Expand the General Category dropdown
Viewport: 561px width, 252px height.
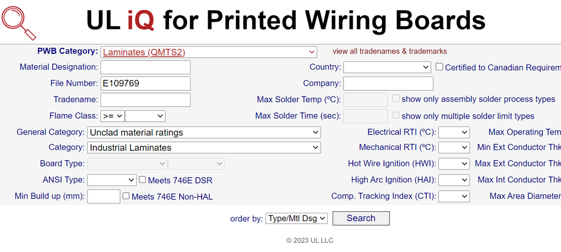pos(204,133)
